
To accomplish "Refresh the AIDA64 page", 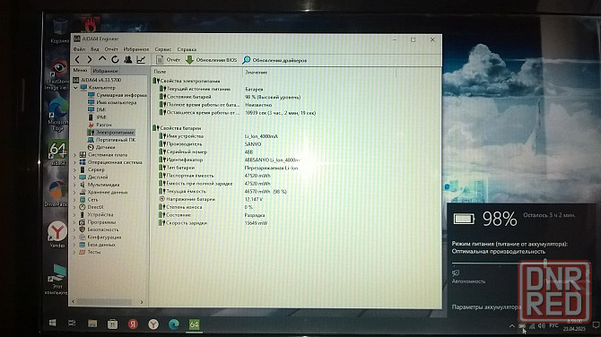I will [115, 59].
